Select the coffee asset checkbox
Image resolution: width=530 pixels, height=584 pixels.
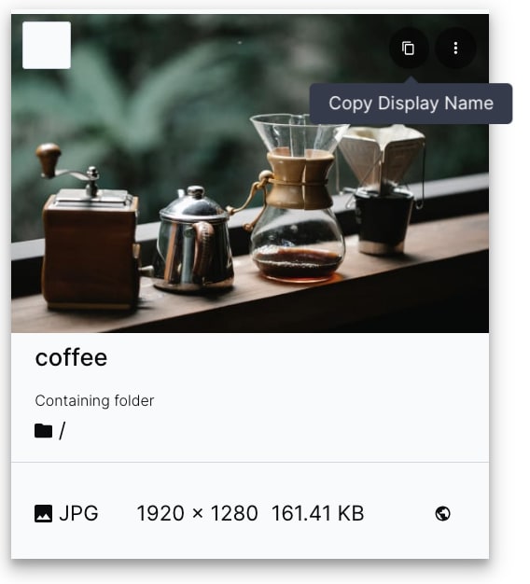click(x=47, y=45)
